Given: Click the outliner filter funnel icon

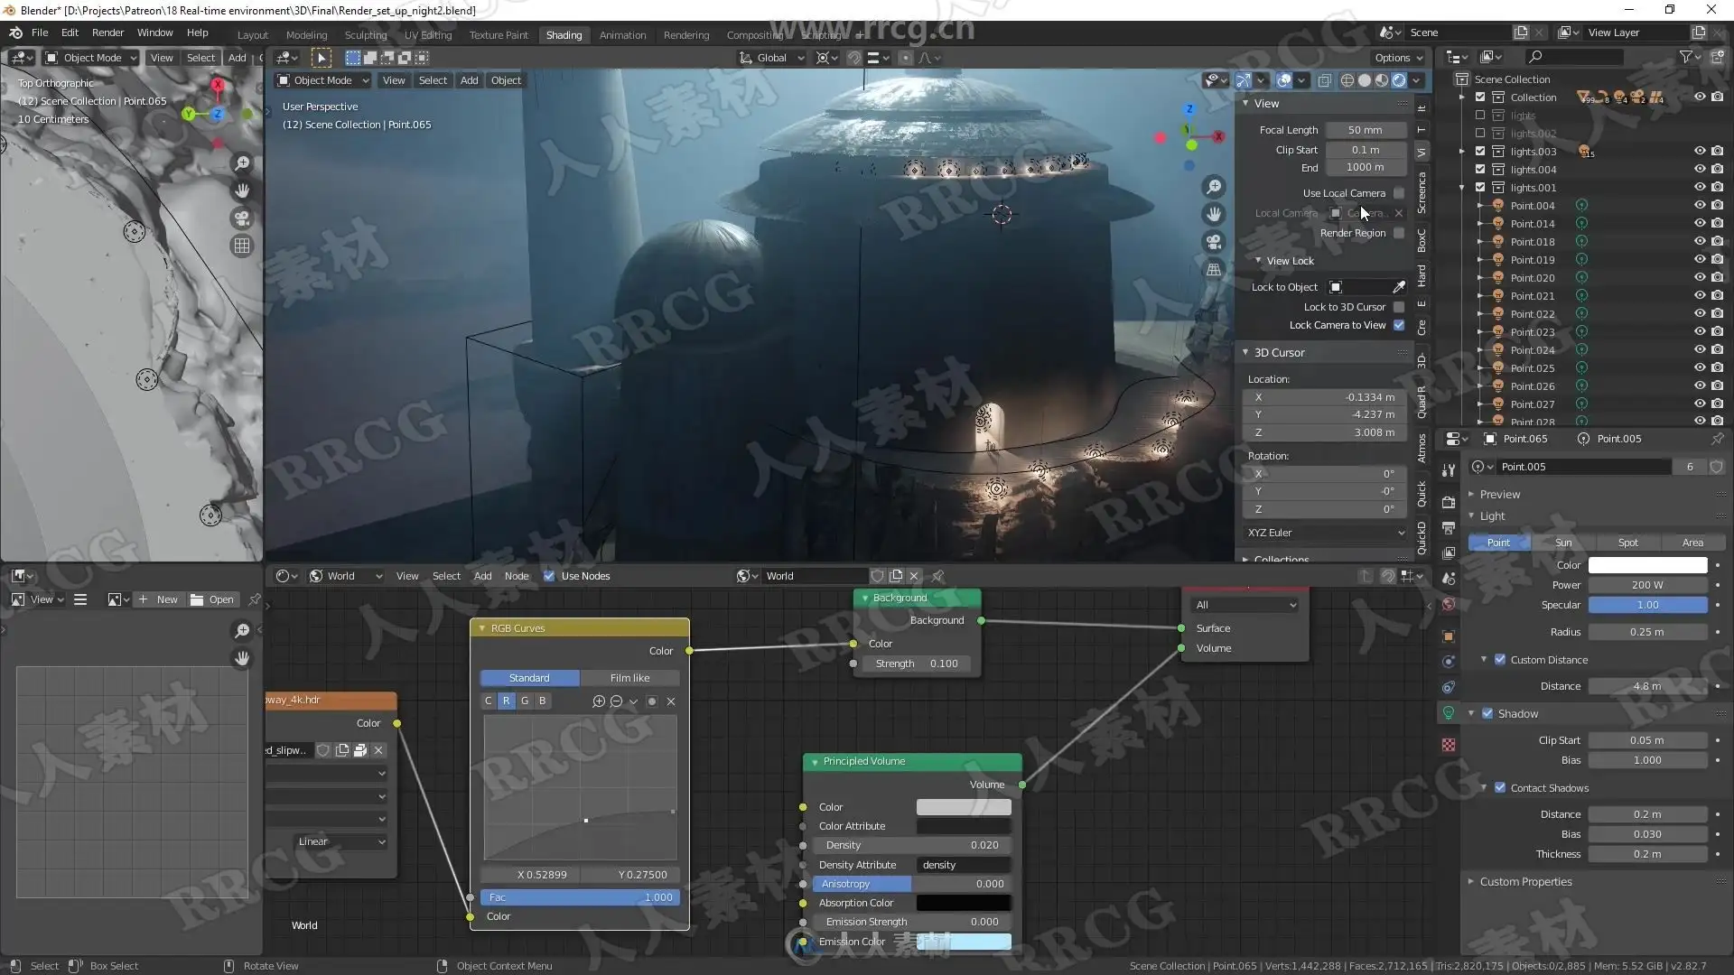Looking at the screenshot, I should pyautogui.click(x=1685, y=57).
